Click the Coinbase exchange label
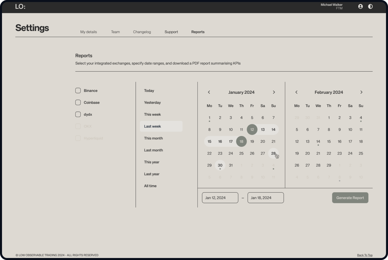Screen dimensions: 388x260 click(91, 102)
